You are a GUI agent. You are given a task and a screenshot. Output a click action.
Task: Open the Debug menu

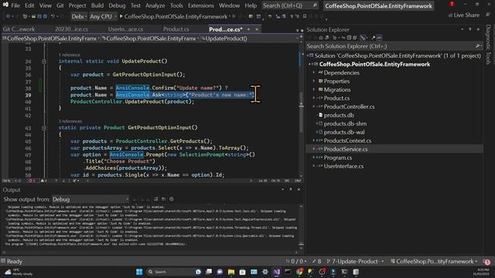pyautogui.click(x=117, y=5)
